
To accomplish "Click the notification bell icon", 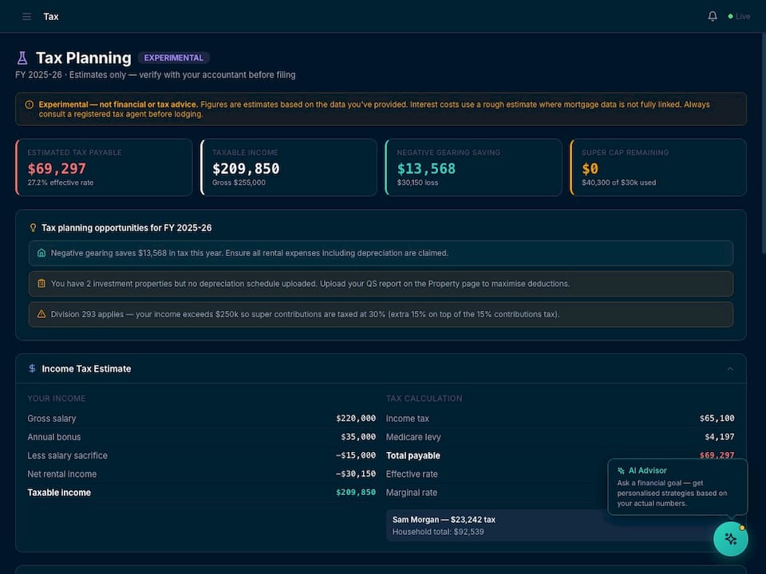I will (712, 15).
